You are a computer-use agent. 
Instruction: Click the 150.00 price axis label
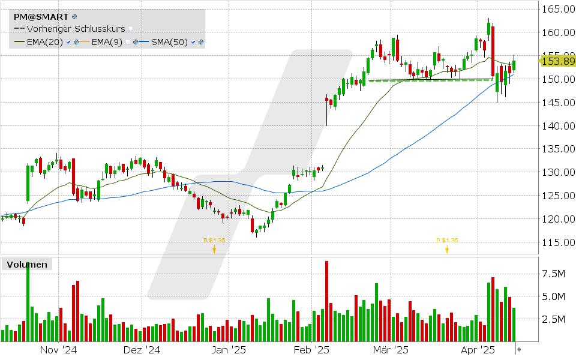559,79
